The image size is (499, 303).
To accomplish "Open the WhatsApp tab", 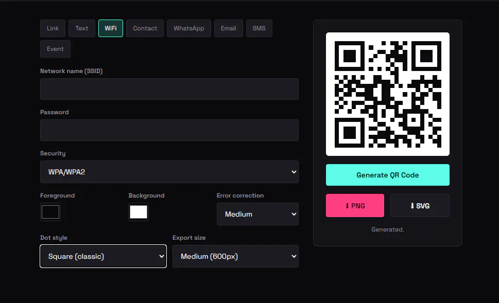I will 189,28.
